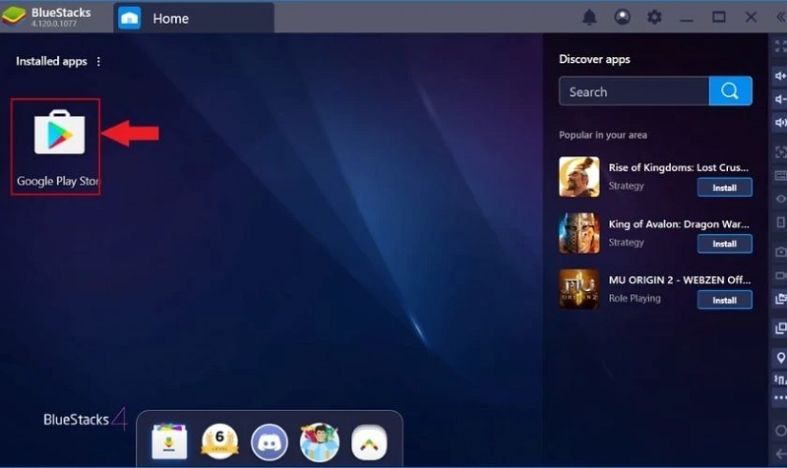The image size is (787, 468).
Task: Open MU ORIGIN 2 game thumbnail
Action: click(x=579, y=289)
